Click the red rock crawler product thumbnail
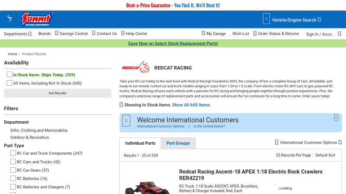Screen dimensions: 346x194 click(x=147, y=188)
